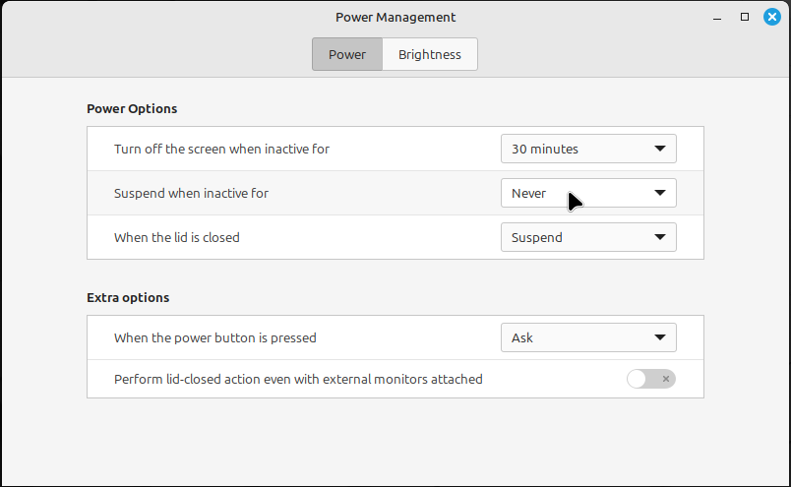Click the arrow beside 30 minutes

(660, 150)
